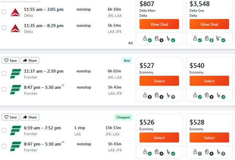Click carry-on bag icon under $807 Delta fare
235x160 pixels.
pos(145,38)
